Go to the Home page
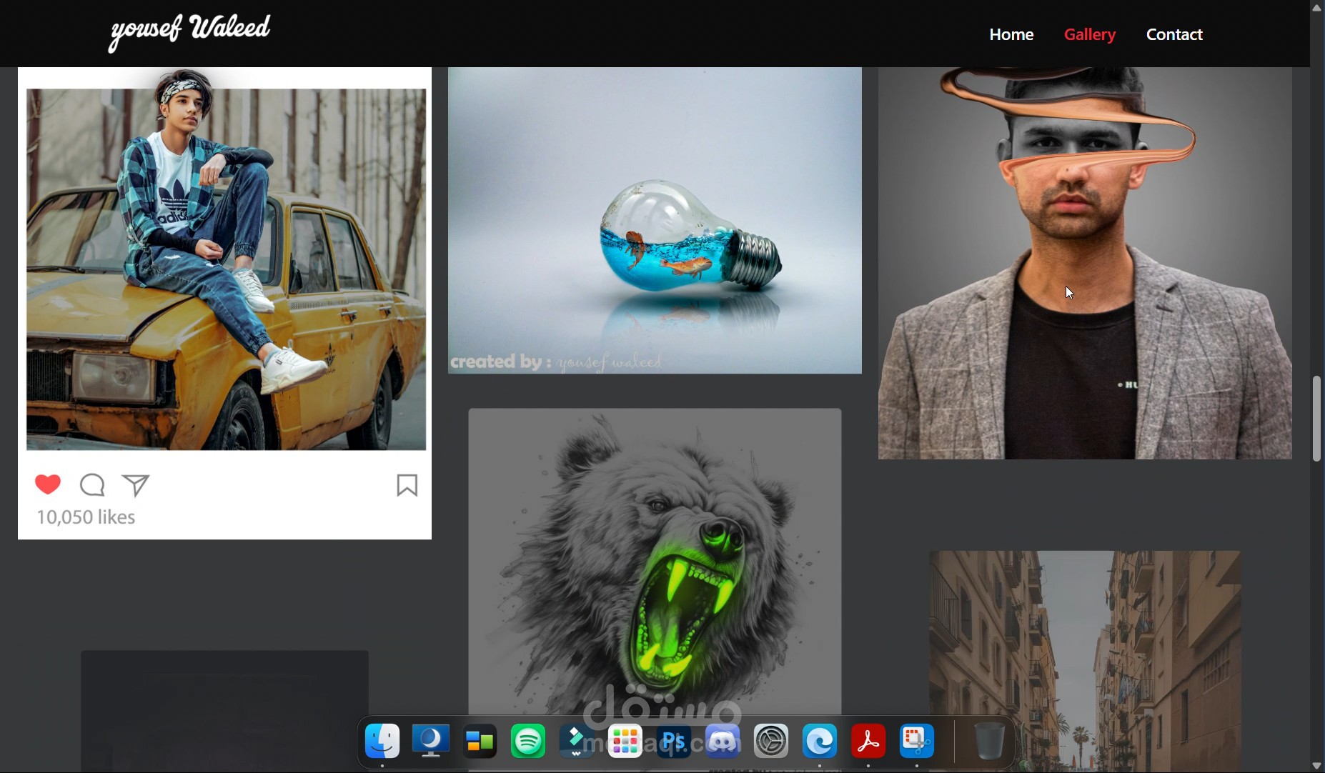The width and height of the screenshot is (1325, 773). click(x=1011, y=34)
